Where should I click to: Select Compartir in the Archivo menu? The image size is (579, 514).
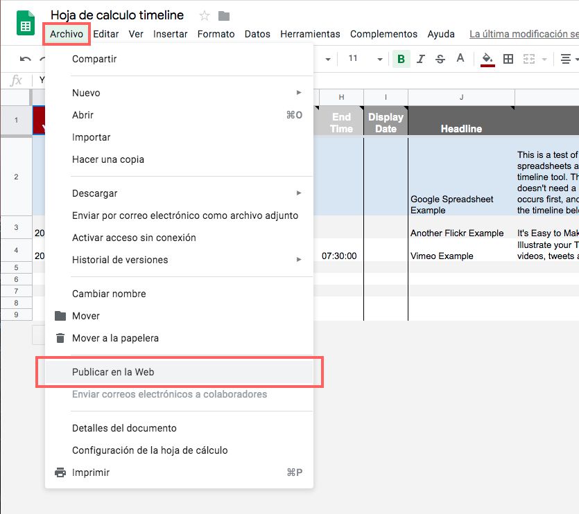pos(179,59)
